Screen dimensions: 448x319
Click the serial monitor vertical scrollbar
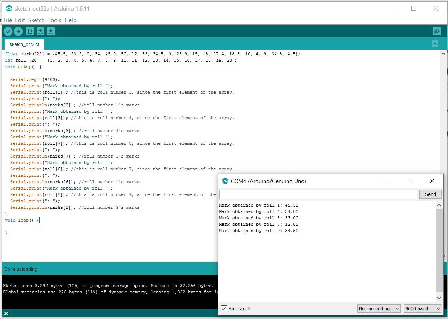tap(439, 250)
